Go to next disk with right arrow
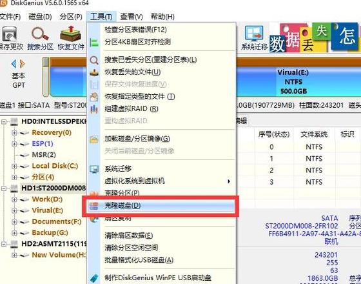Image resolution: width=361 pixels, height=284 pixels. coord(23,64)
